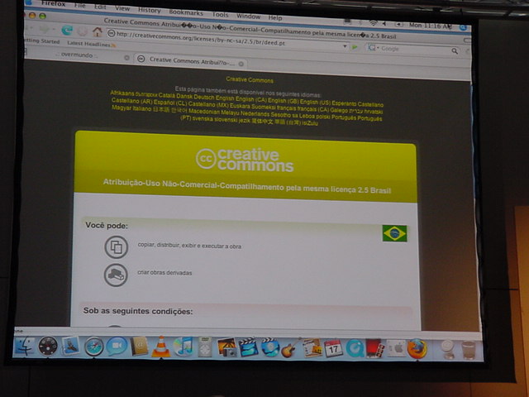Viewport: 529px width, 397px height.
Task: Launch iMovie clapperboard icon
Action: pos(248,347)
